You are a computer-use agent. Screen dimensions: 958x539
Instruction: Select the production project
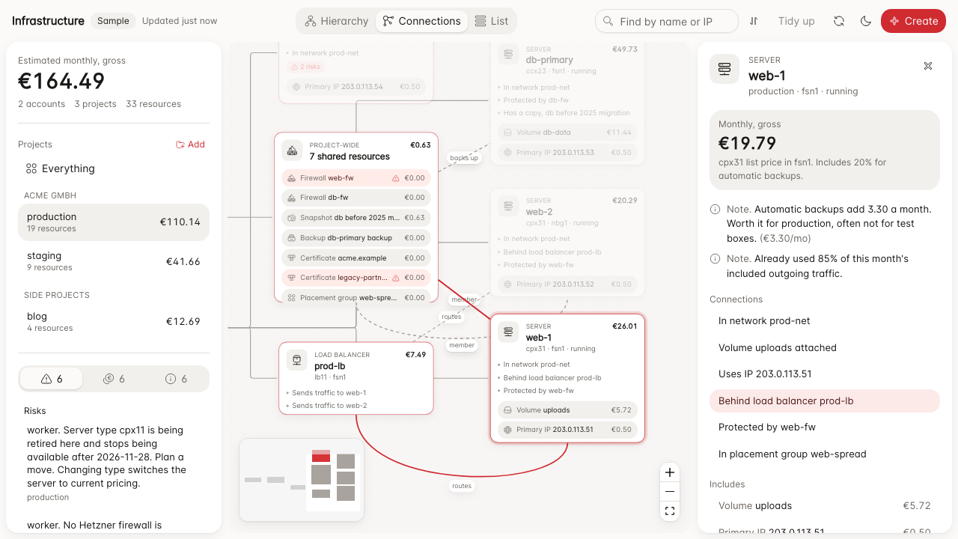click(x=114, y=222)
